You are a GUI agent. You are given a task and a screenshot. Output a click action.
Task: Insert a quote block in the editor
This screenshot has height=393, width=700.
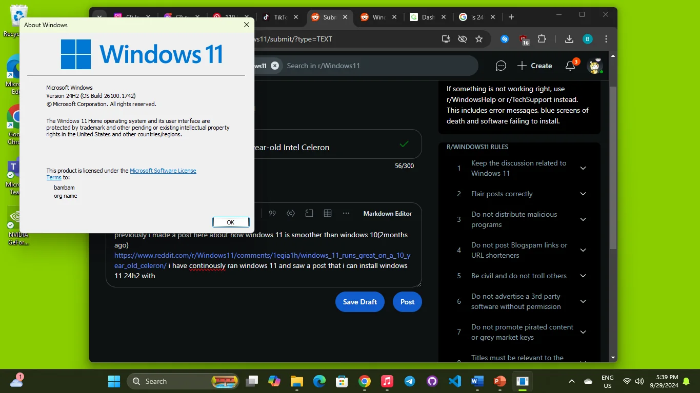[272, 213]
